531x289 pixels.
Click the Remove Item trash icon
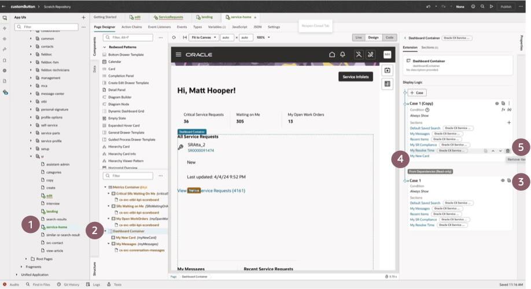pos(508,151)
